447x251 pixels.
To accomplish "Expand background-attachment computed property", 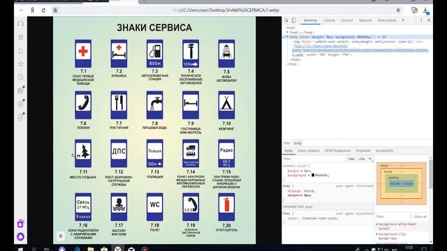I will (377, 225).
